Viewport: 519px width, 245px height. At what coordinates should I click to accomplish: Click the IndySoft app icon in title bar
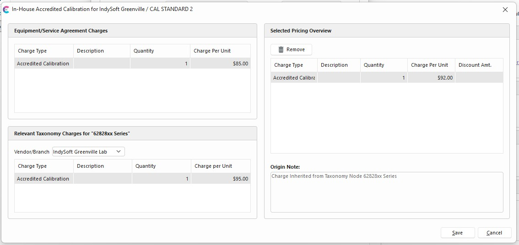click(6, 9)
